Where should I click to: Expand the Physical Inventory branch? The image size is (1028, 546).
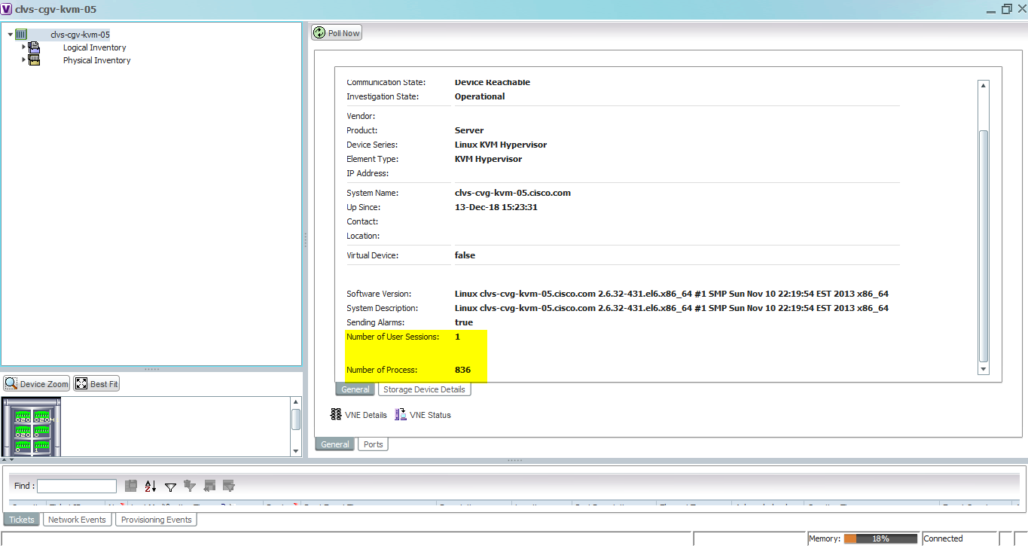pyautogui.click(x=23, y=60)
